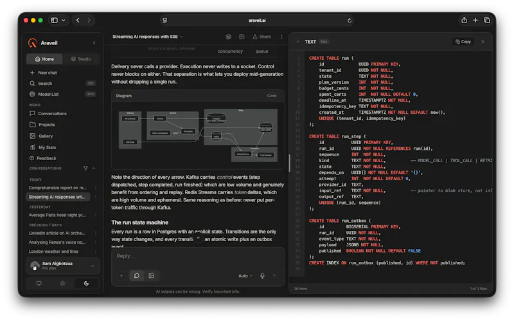Viewport: 514px width, 321px height.
Task: Click the panel divider handle
Action: coord(289,163)
